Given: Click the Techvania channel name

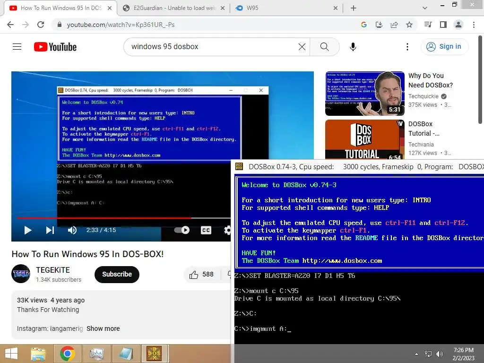Looking at the screenshot, I should point(421,145).
